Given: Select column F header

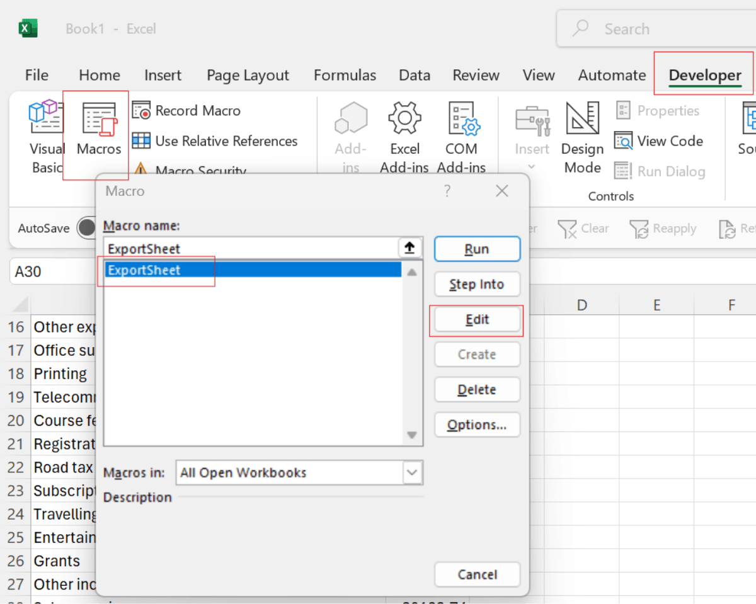Looking at the screenshot, I should pyautogui.click(x=731, y=305).
